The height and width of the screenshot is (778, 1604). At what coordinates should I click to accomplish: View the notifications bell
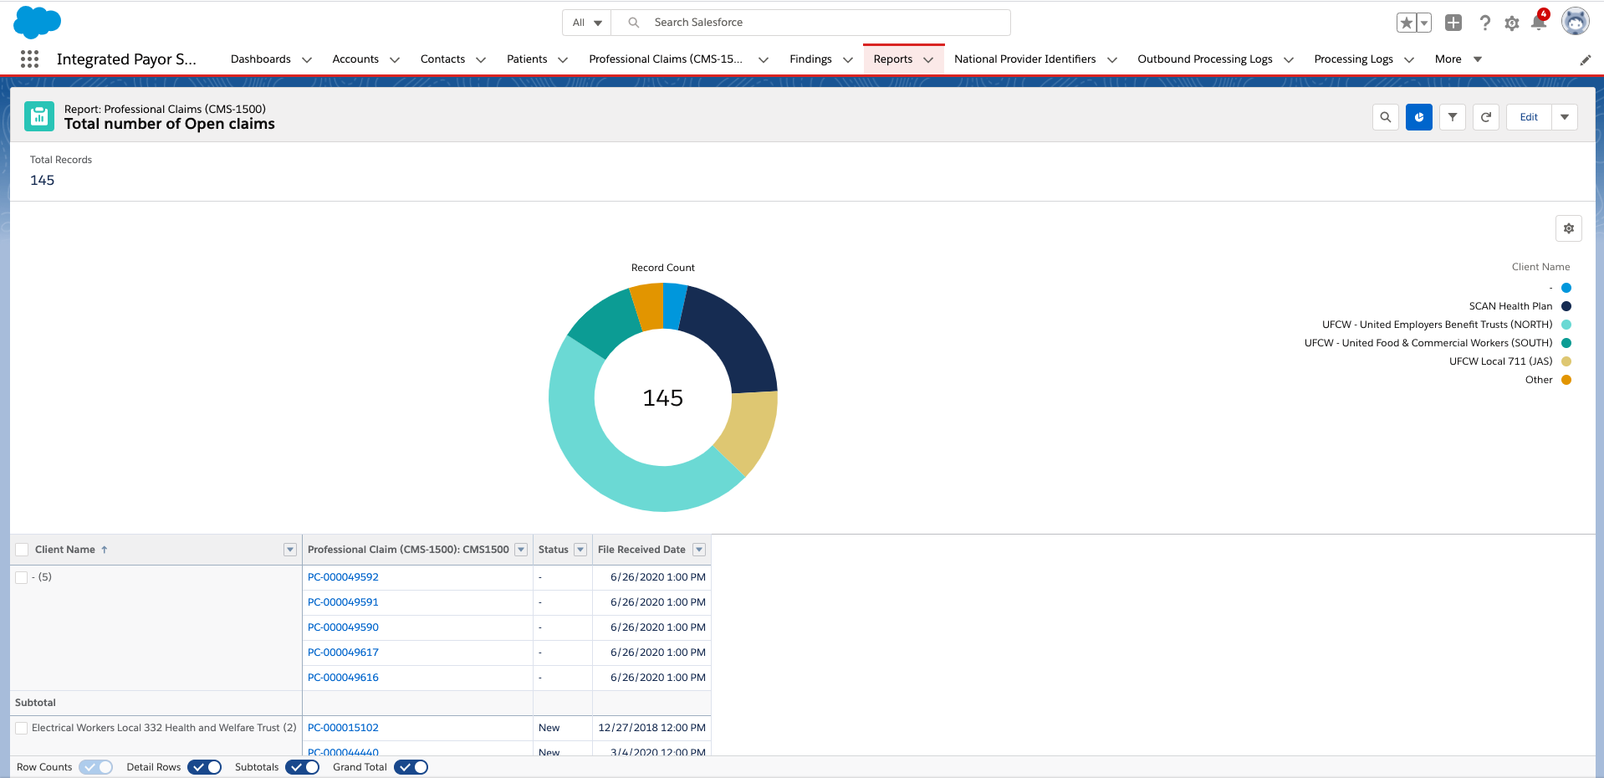pos(1539,22)
